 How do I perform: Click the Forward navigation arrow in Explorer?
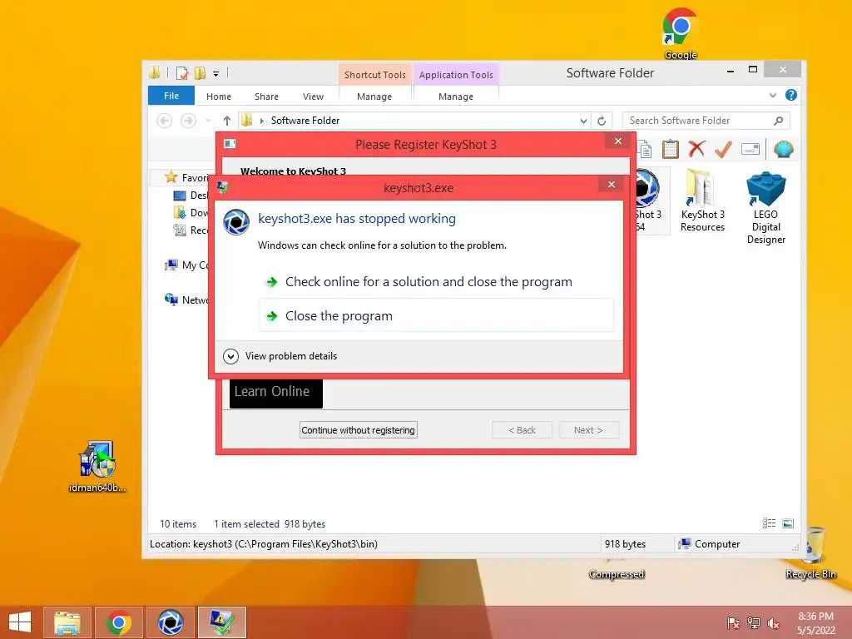[188, 121]
